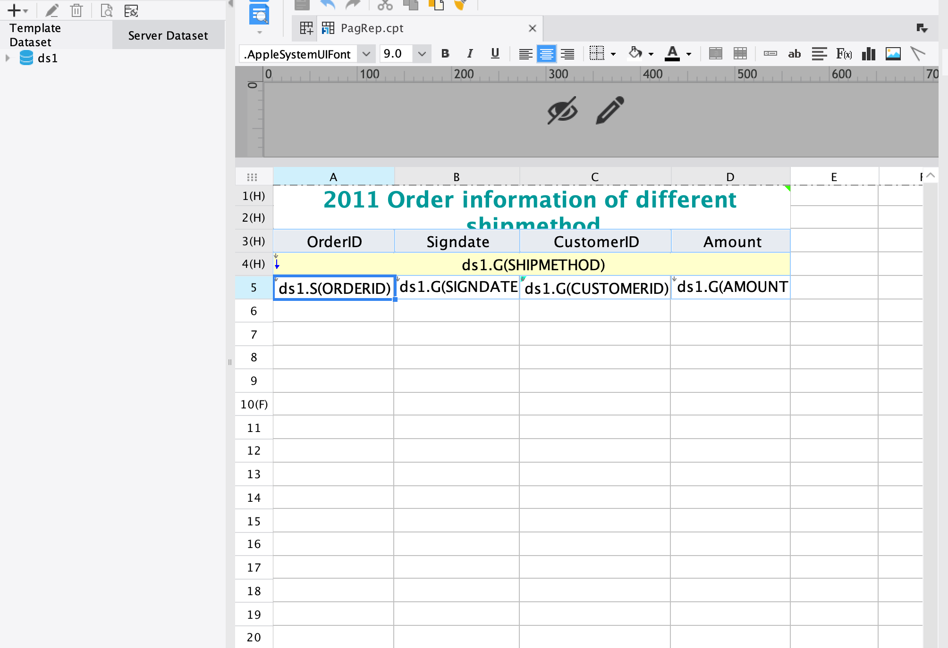Toggle the hidden eye icon in header
The image size is (948, 648).
[562, 110]
